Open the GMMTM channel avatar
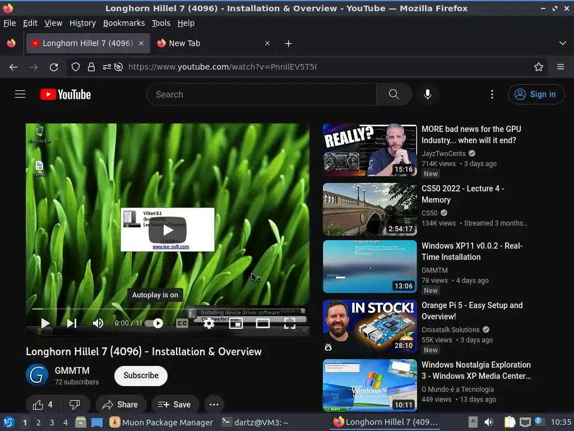The width and height of the screenshot is (574, 431). point(37,375)
